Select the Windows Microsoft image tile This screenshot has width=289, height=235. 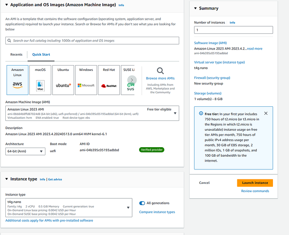coord(86,80)
